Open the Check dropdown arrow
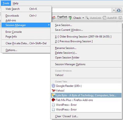Screen dimensions: 123x120 click(83, 18)
